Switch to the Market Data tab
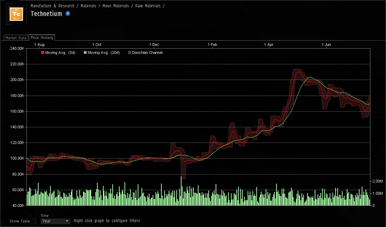The image size is (386, 227). click(16, 38)
